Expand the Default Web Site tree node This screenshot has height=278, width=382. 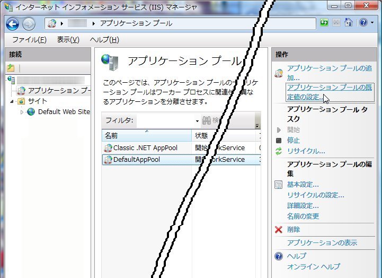(22, 112)
